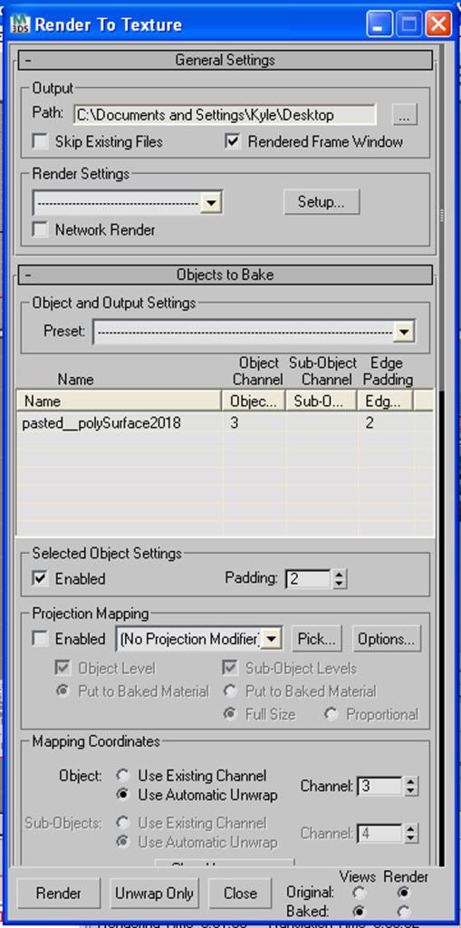The width and height of the screenshot is (461, 928).
Task: Minimize the Render To Texture window
Action: 378,24
